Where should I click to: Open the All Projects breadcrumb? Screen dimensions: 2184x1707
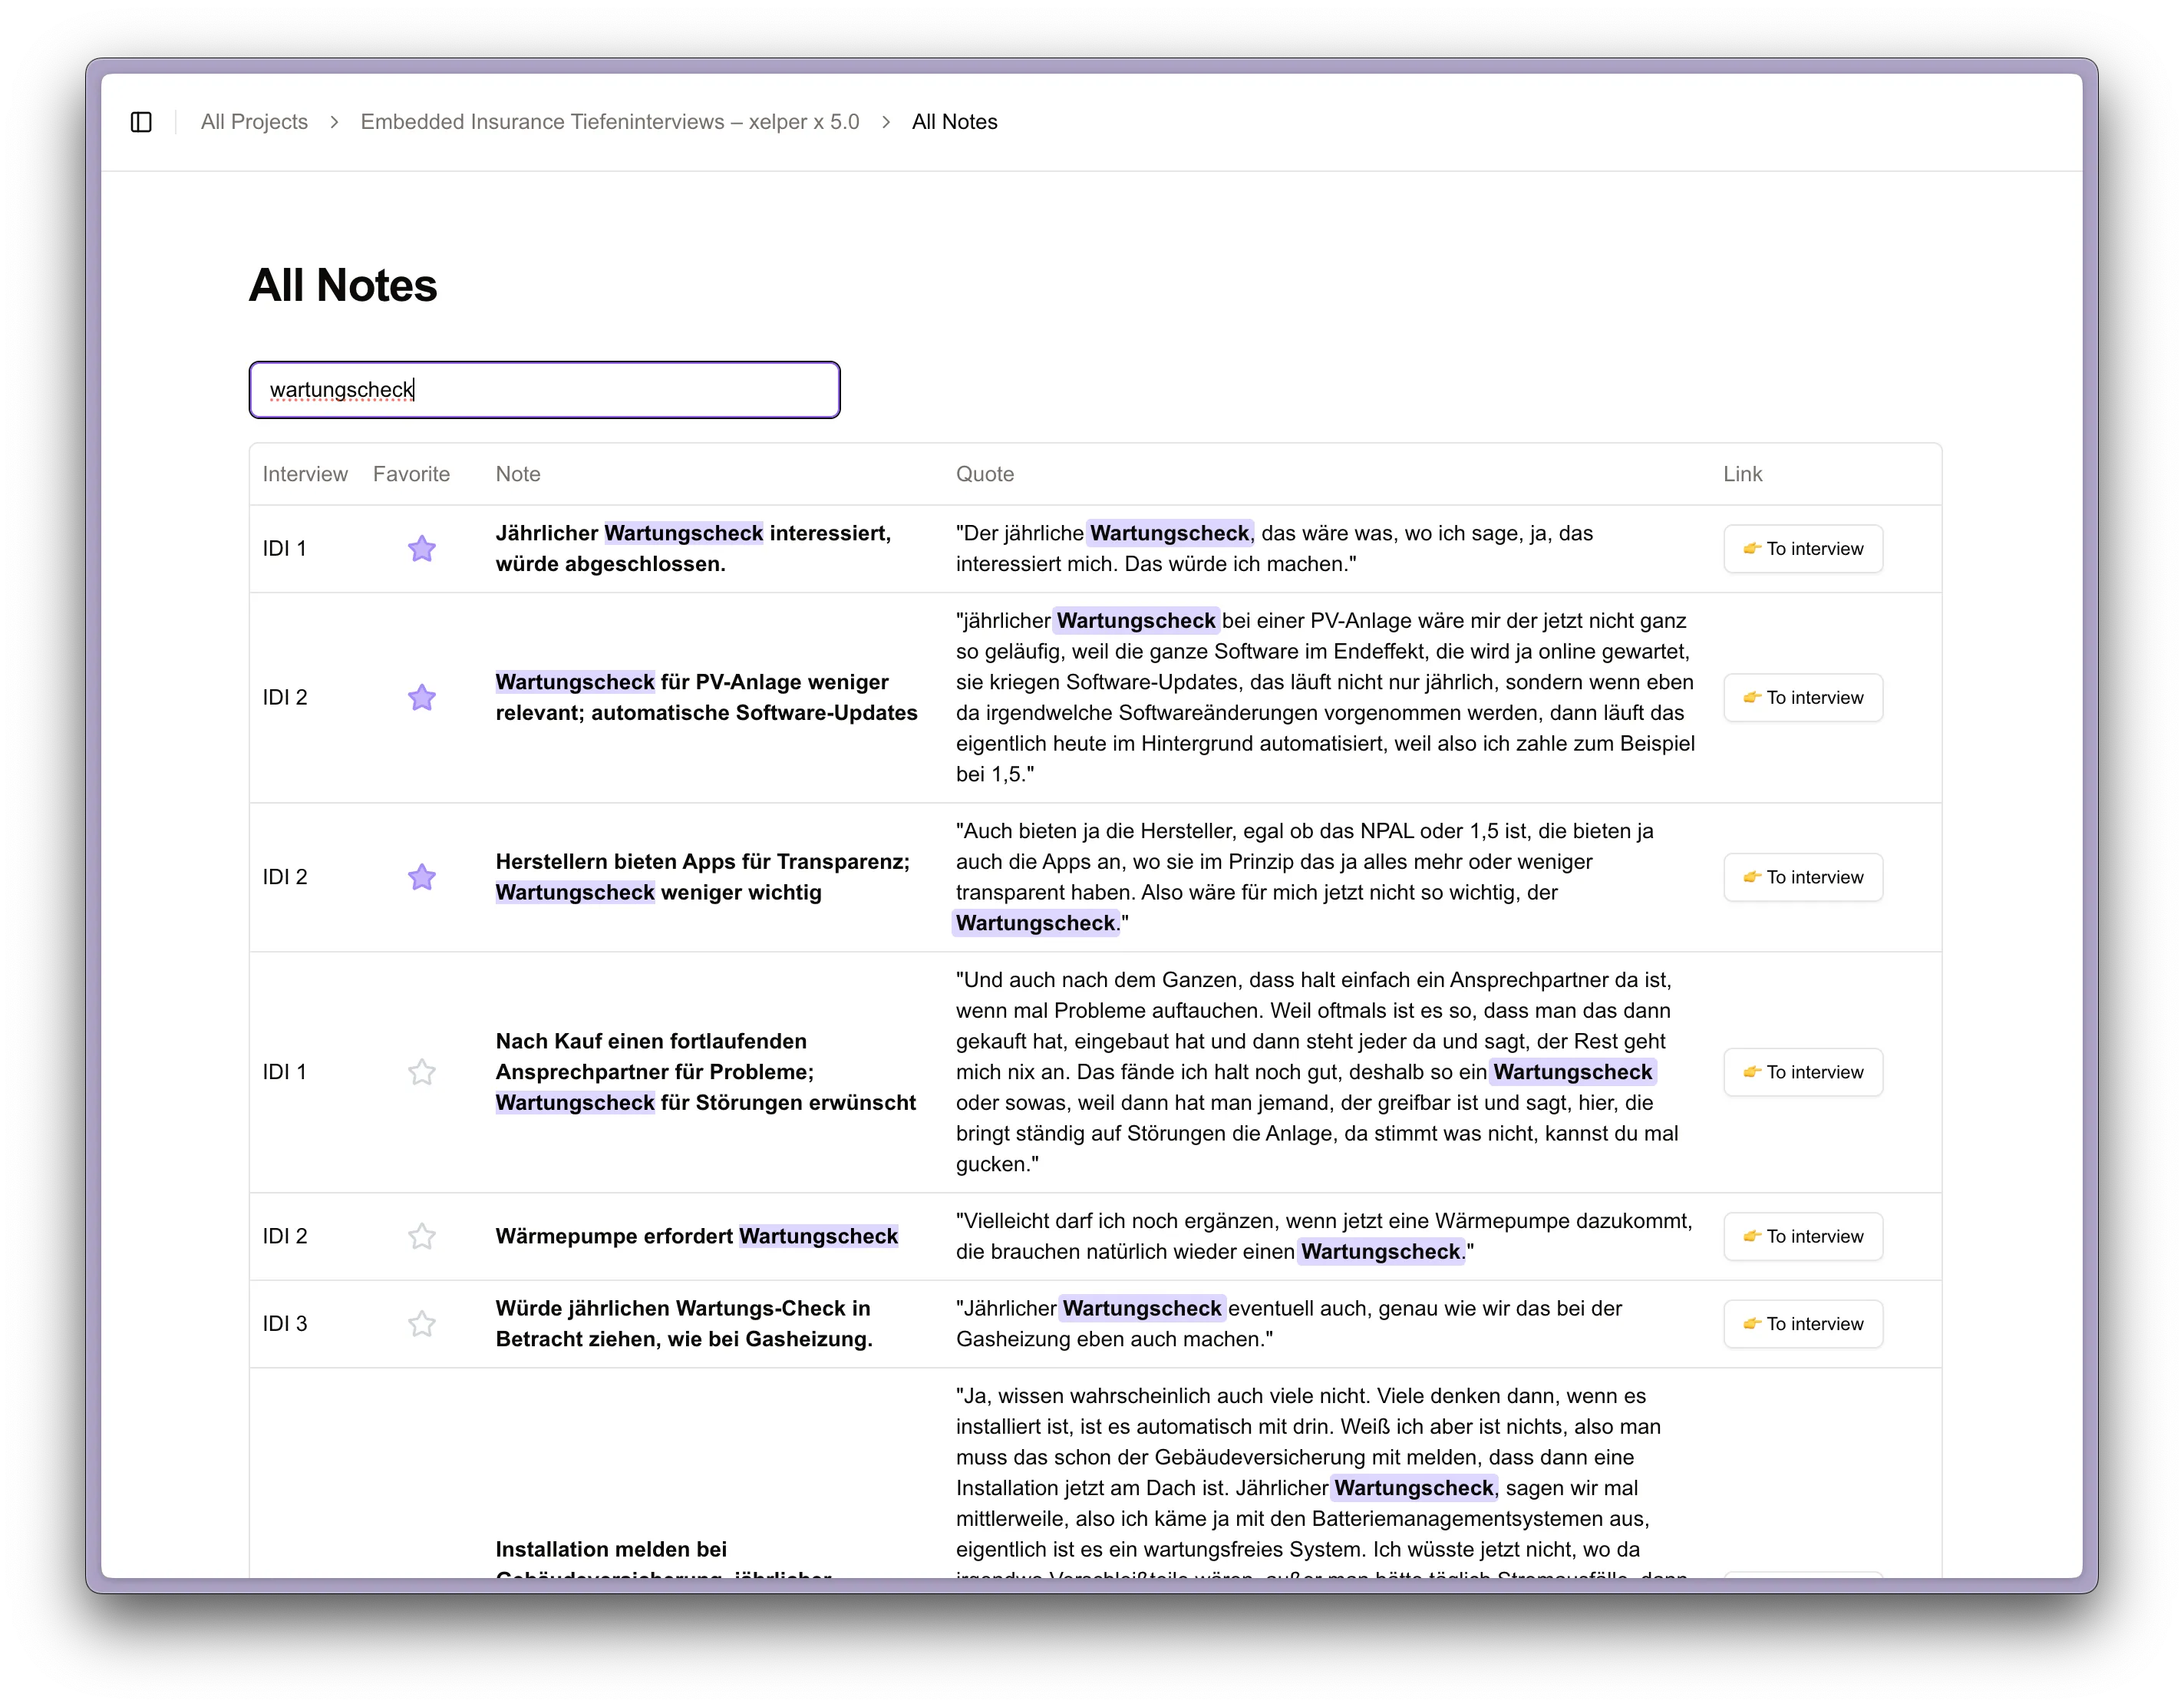(x=253, y=121)
